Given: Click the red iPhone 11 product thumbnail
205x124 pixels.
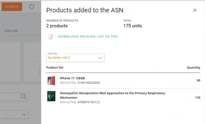Looking at the screenshot, I should click(51, 80).
